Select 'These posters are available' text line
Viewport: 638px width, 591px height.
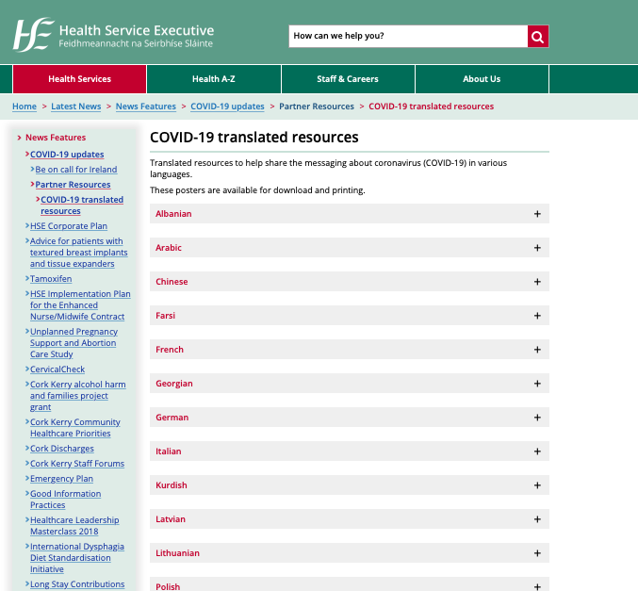point(257,190)
